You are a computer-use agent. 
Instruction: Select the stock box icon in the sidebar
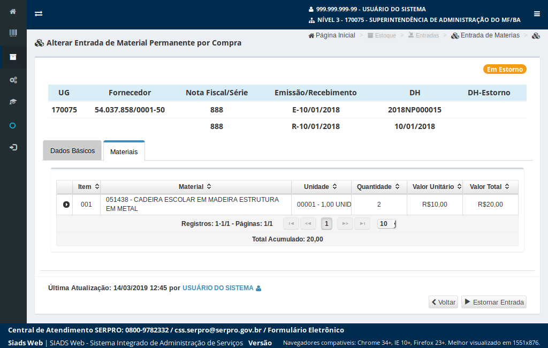click(x=13, y=57)
